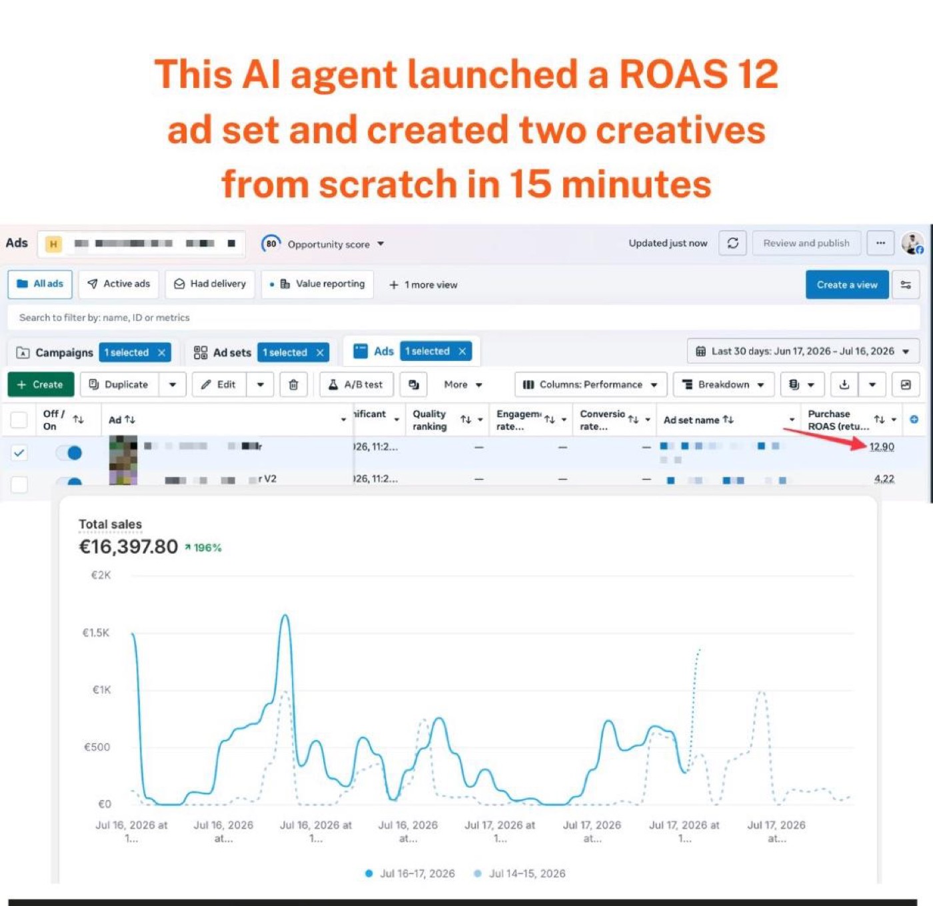Sort by Ad set name arrows
This screenshot has height=906, width=933.
[x=728, y=420]
